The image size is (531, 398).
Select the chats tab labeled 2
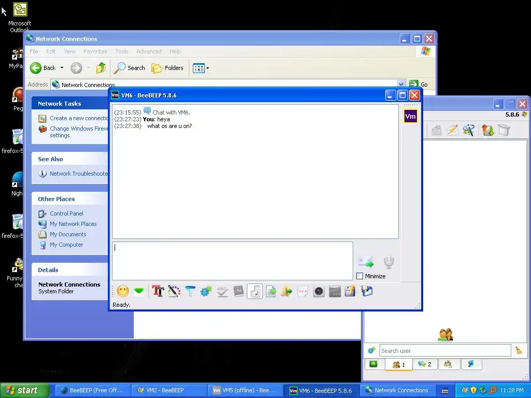(x=424, y=364)
